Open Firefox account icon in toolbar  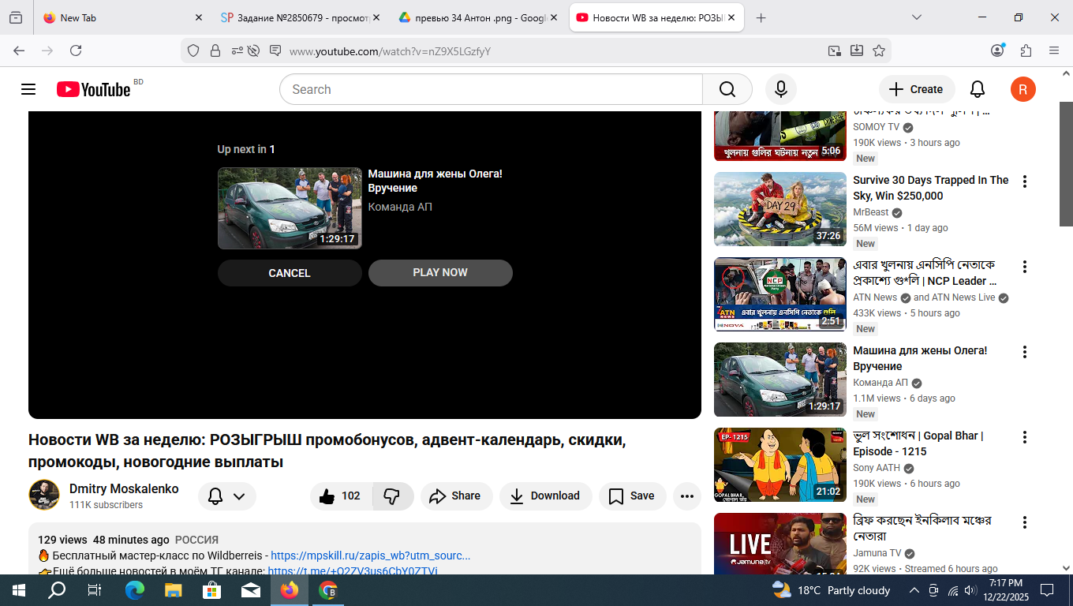(x=997, y=50)
